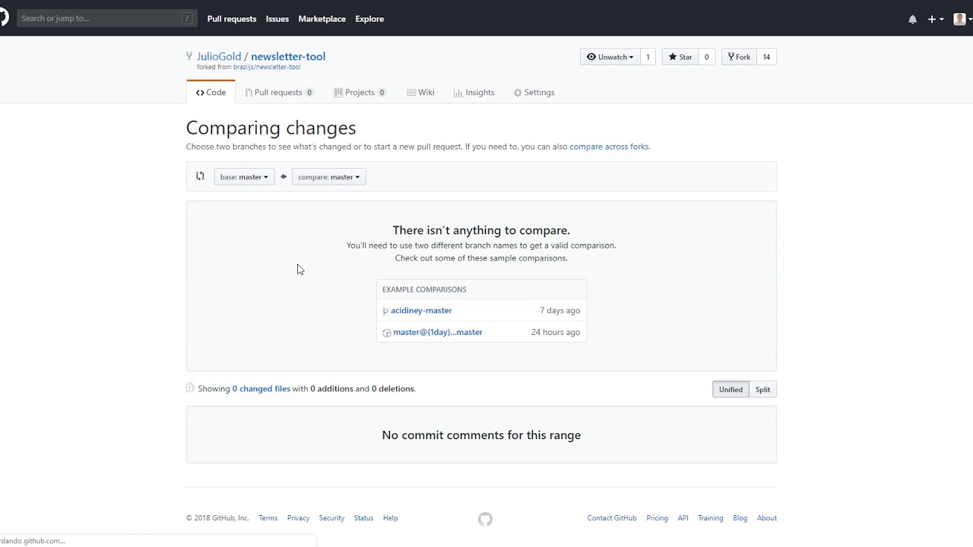This screenshot has height=547, width=973.
Task: Switch diff view to Split
Action: coord(762,390)
